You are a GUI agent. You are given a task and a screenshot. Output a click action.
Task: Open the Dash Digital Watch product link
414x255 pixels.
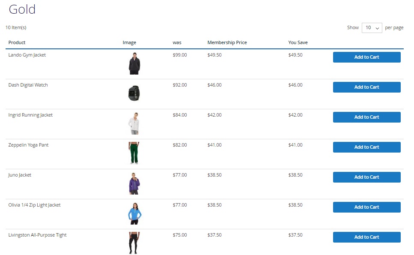[x=28, y=85]
